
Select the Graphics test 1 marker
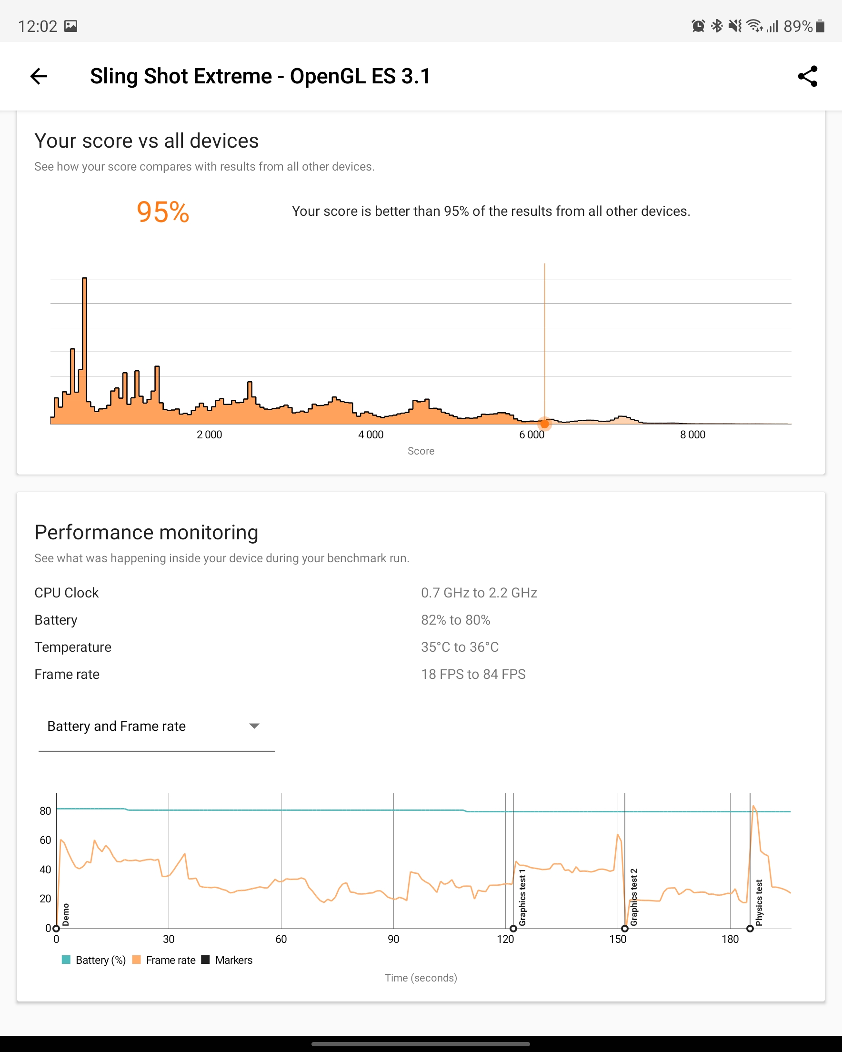(x=513, y=929)
